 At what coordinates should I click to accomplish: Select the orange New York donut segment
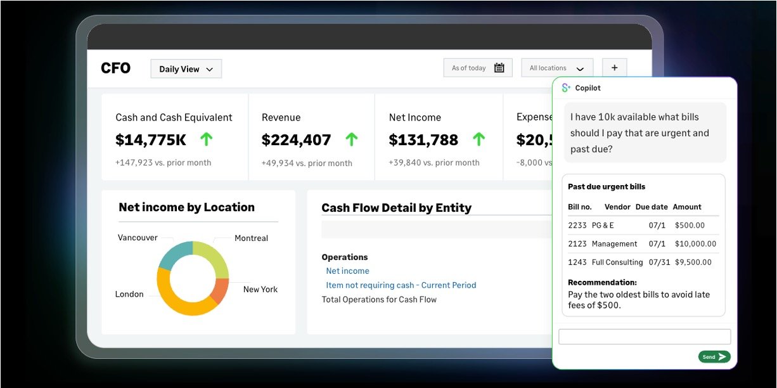(x=220, y=290)
